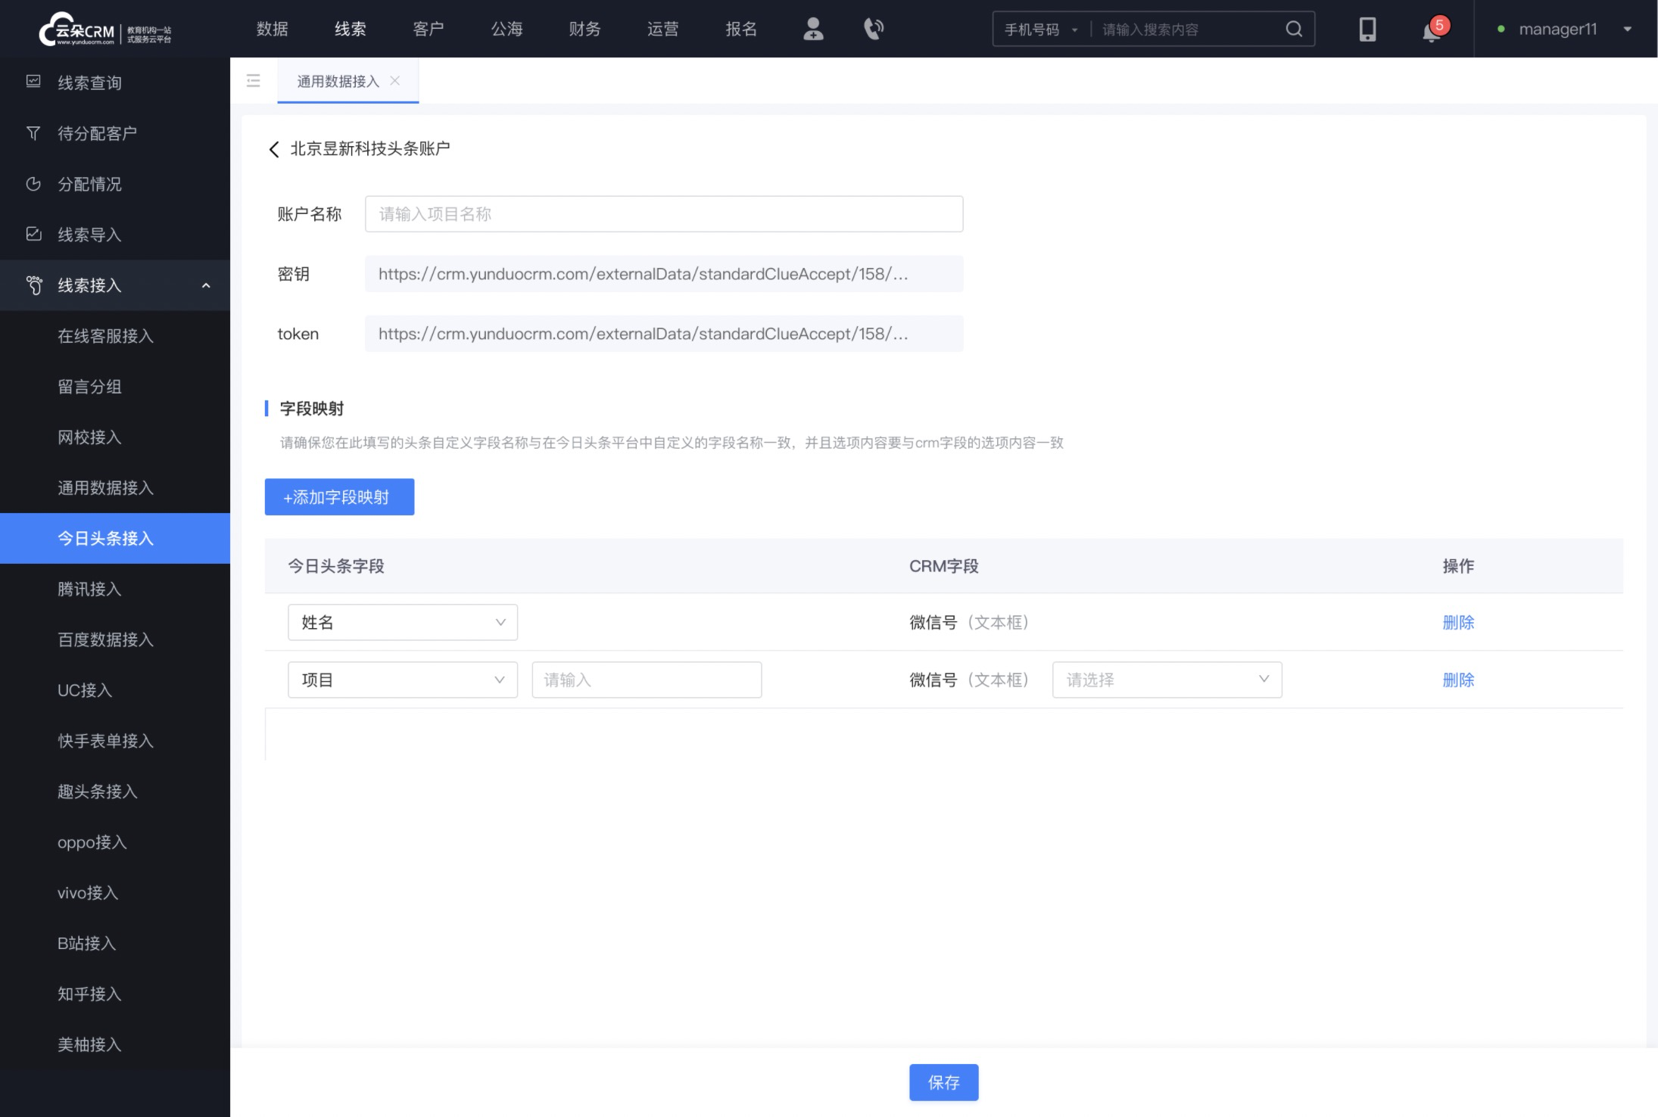
Task: Click the 线索接入 sidebar icon
Action: [31, 285]
